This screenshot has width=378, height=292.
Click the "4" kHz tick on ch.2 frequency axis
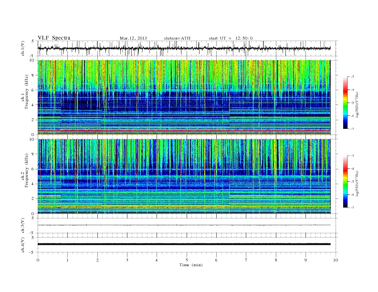coord(33,184)
